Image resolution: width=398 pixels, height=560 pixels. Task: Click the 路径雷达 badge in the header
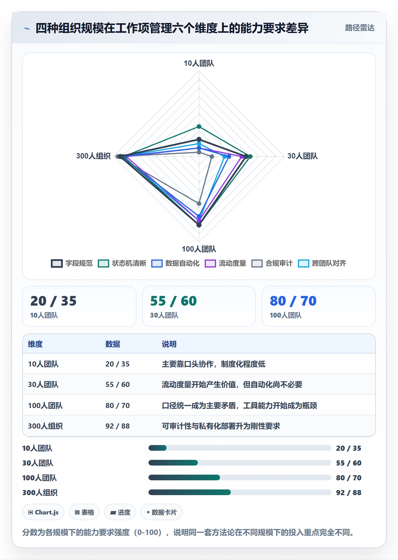click(360, 28)
